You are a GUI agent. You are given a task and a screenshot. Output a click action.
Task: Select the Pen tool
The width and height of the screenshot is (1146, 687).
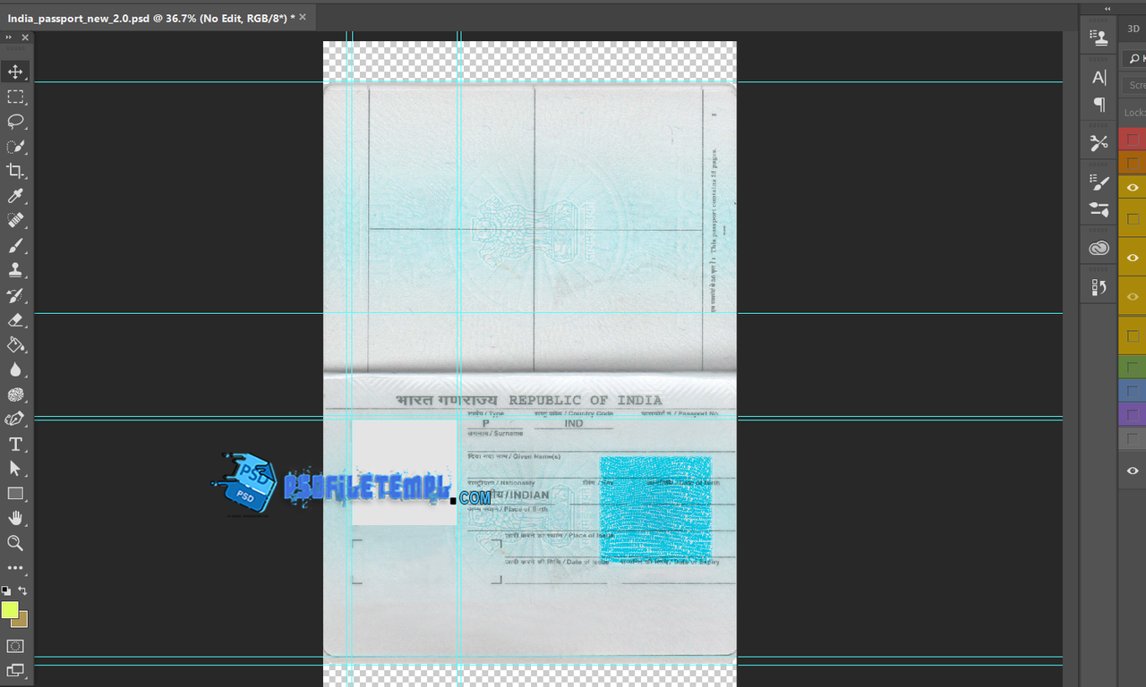tap(15, 419)
